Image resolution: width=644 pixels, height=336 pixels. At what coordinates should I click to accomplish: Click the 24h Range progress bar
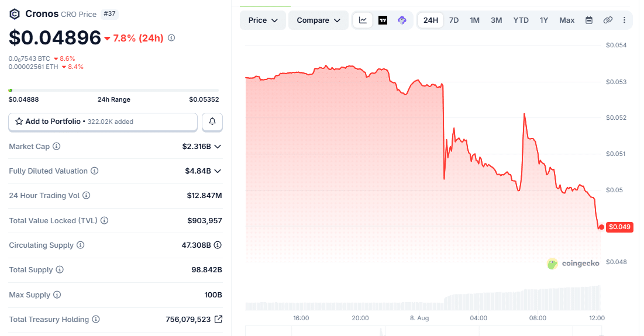(x=114, y=90)
